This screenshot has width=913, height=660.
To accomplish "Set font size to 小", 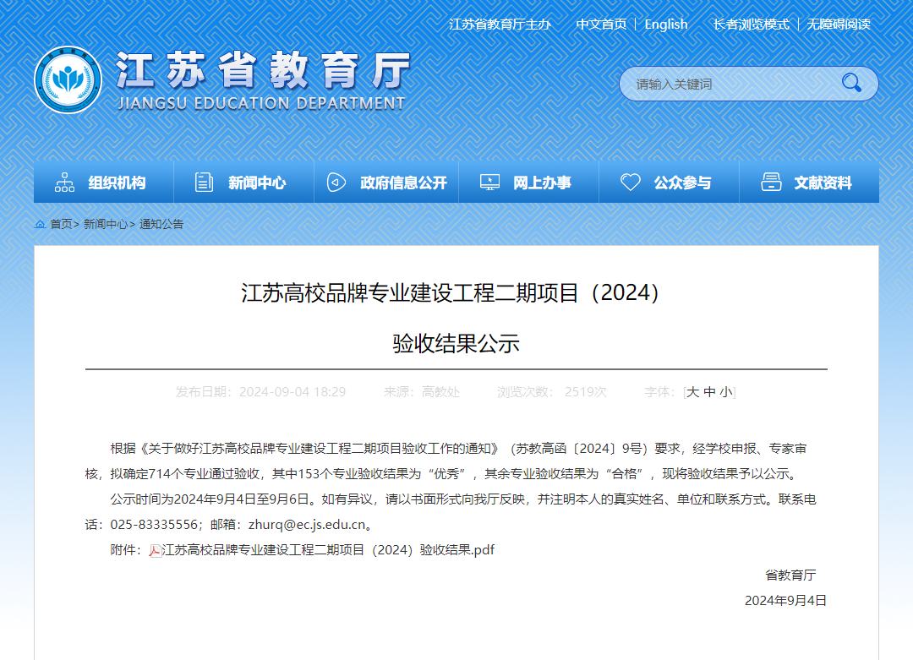I will [725, 392].
